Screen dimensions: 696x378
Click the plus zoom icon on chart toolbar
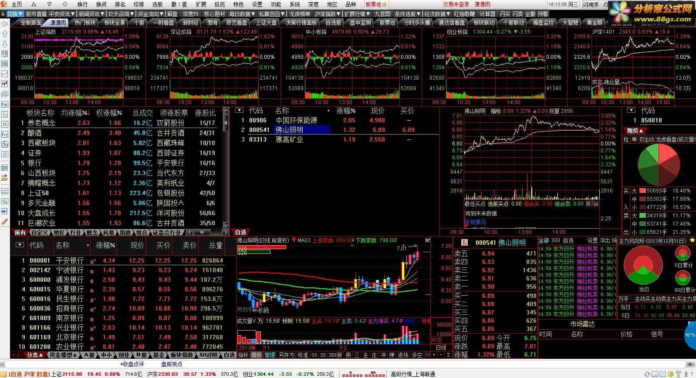(x=434, y=355)
